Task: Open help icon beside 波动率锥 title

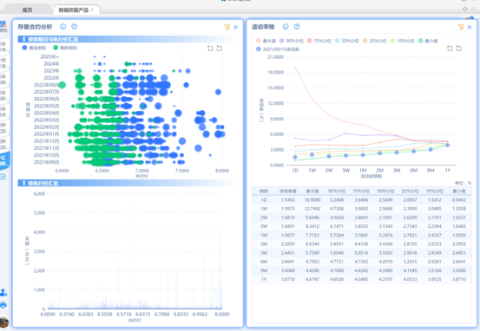Action: pos(297,27)
